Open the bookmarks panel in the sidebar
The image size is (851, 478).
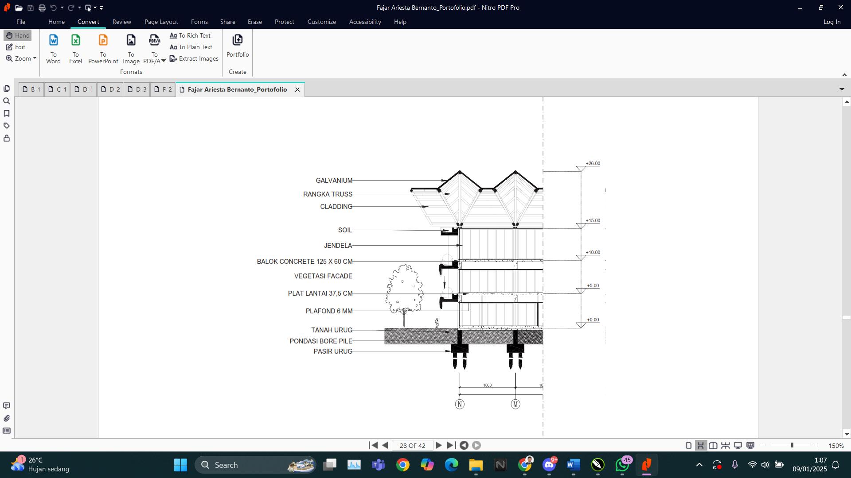[x=7, y=114]
